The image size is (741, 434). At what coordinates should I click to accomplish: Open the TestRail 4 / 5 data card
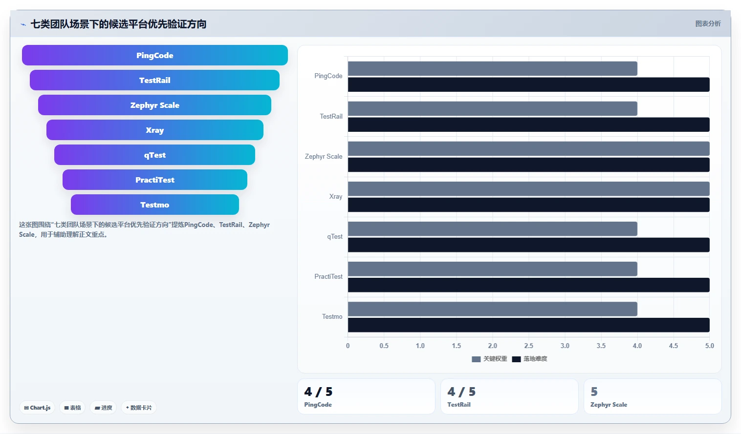[x=509, y=396]
